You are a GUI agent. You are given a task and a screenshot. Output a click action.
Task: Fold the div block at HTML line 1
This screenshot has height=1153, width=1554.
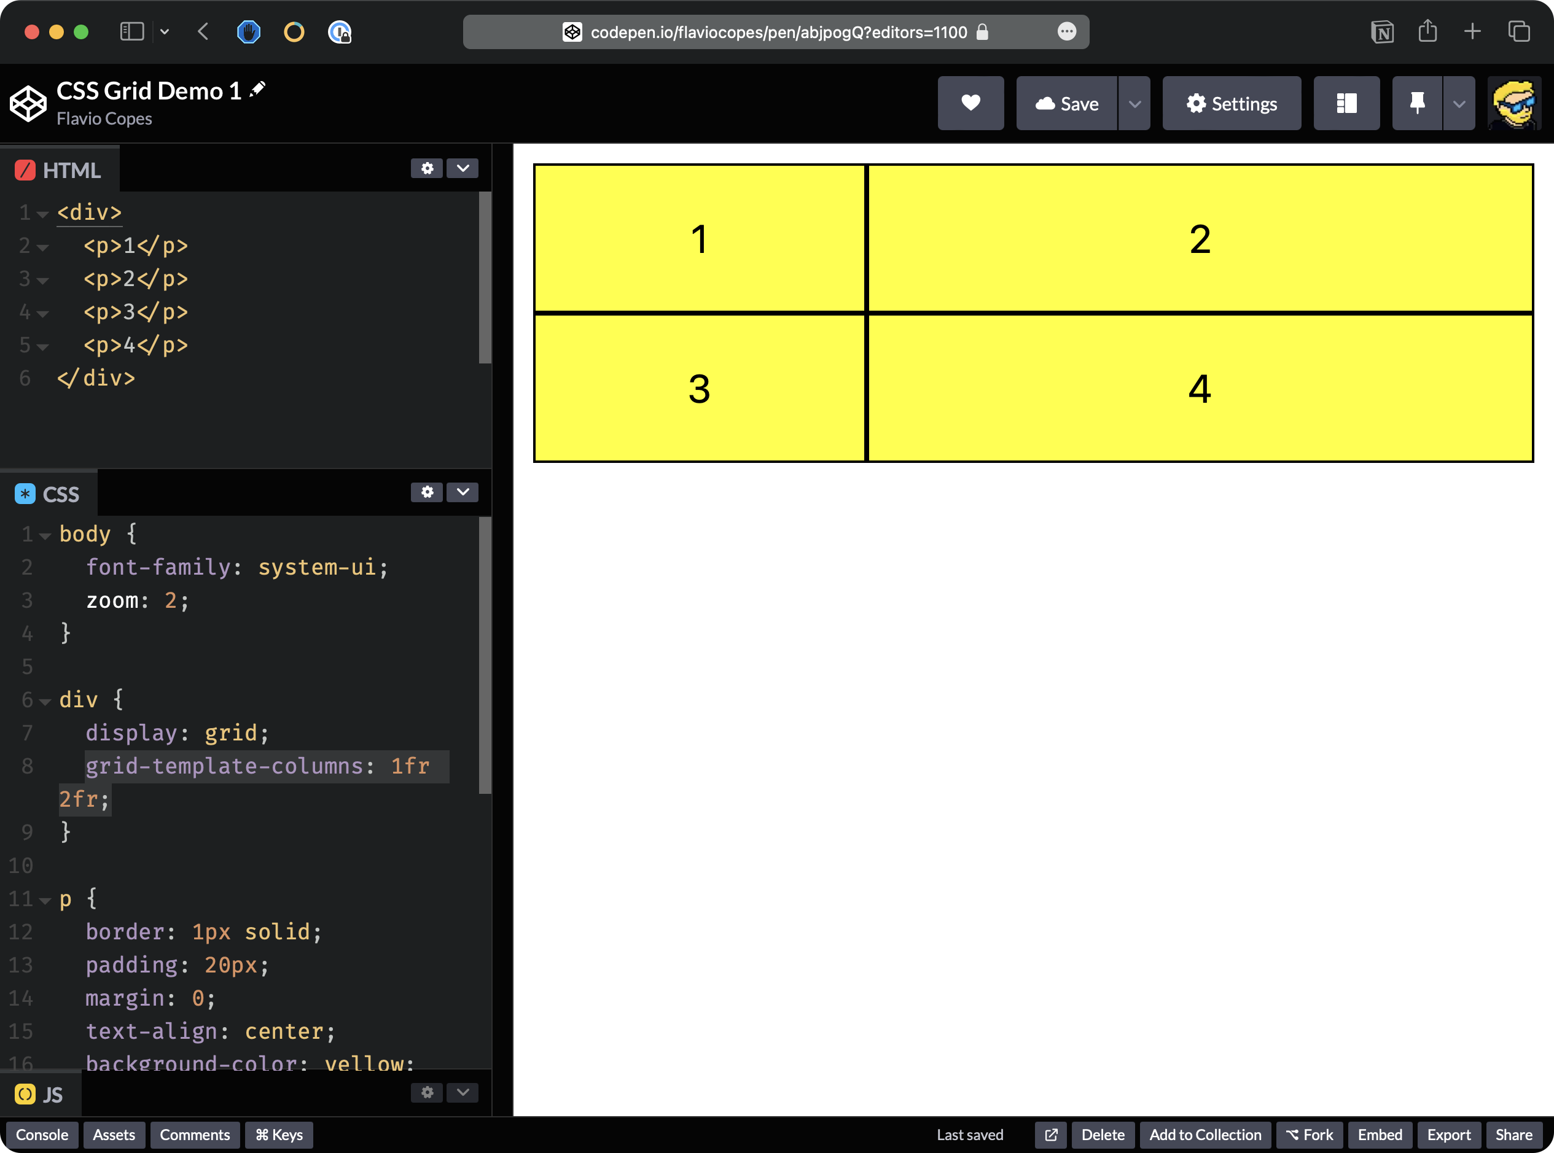pos(42,214)
